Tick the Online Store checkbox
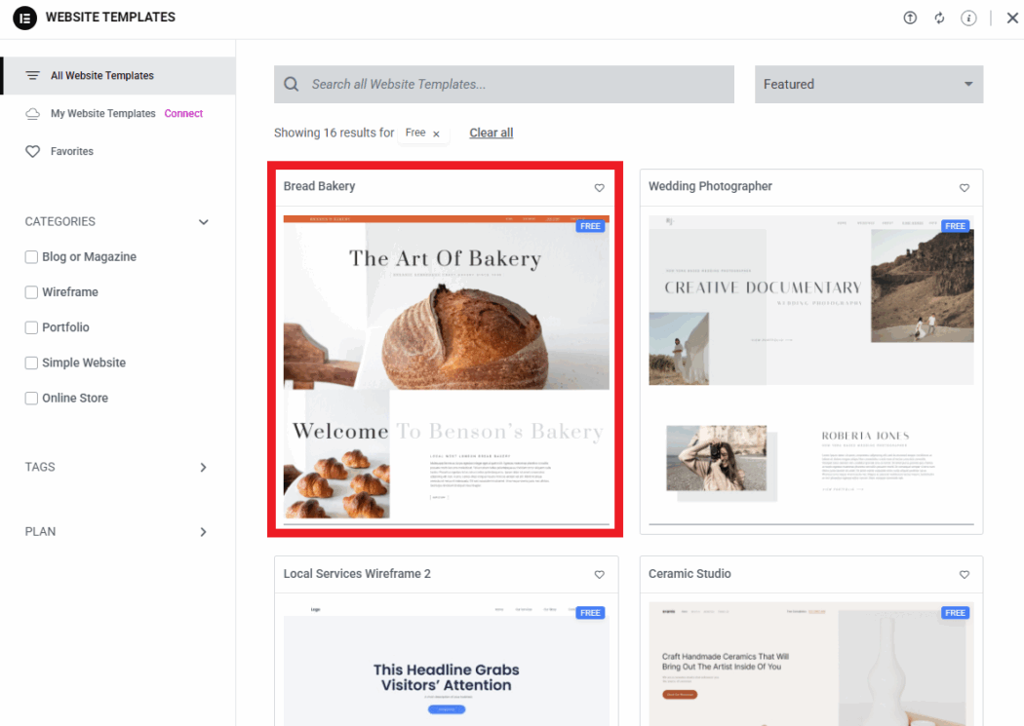1024x726 pixels. click(x=31, y=399)
